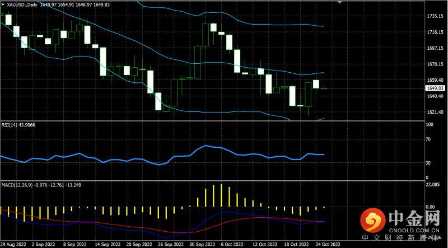Click the 1735.15 price axis label

tap(435, 17)
